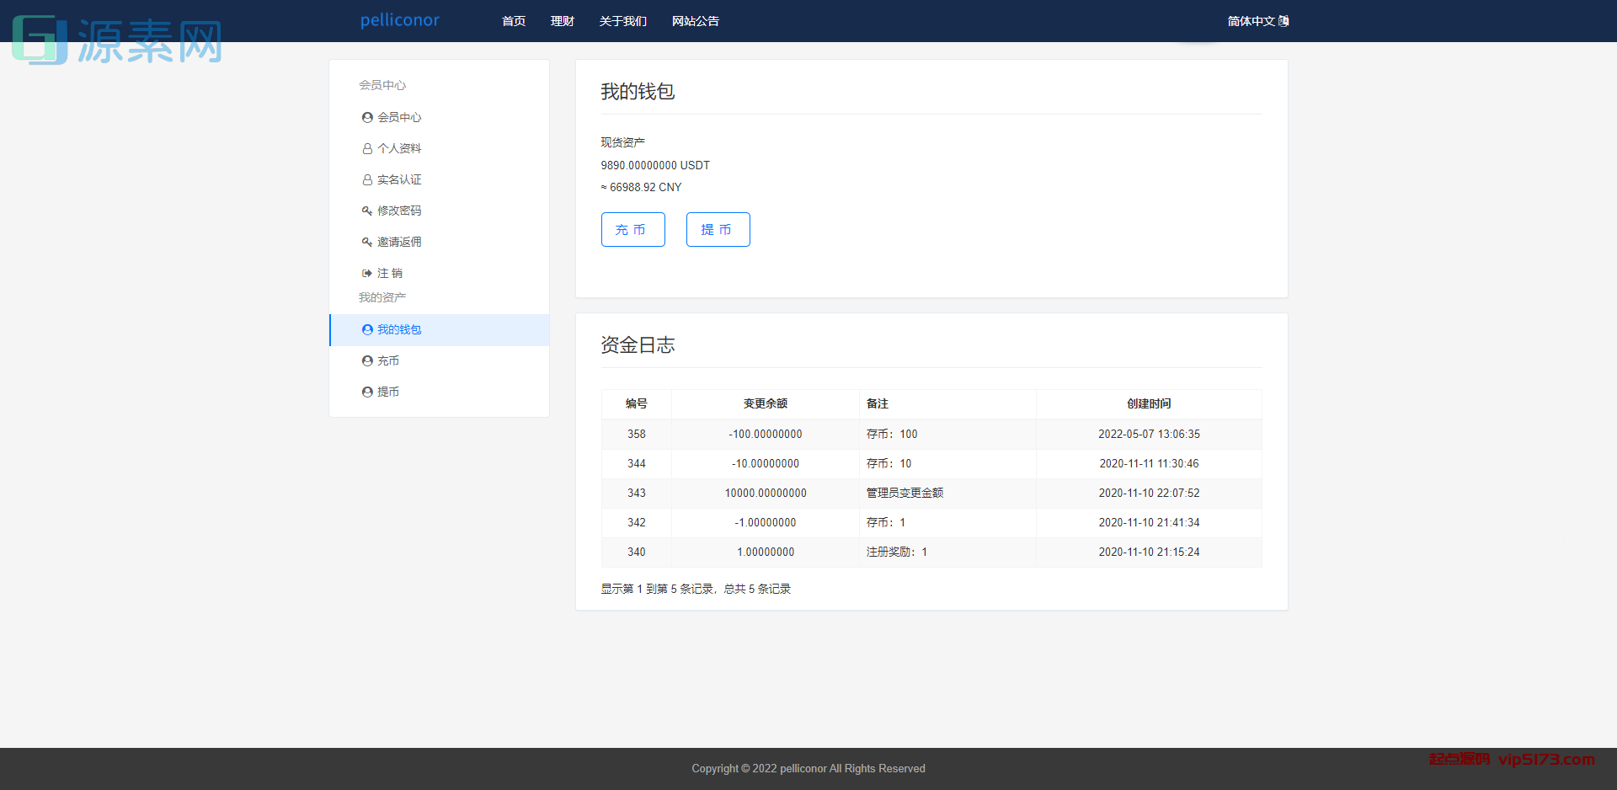Click the 提币 sidebar entry under 我的资产

pyautogui.click(x=388, y=391)
